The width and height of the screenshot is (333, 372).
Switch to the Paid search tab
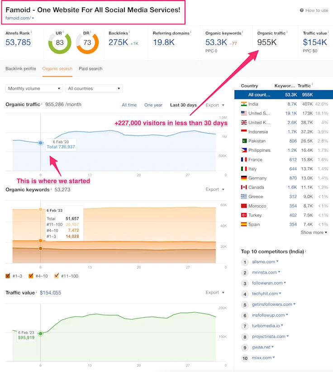coord(90,68)
